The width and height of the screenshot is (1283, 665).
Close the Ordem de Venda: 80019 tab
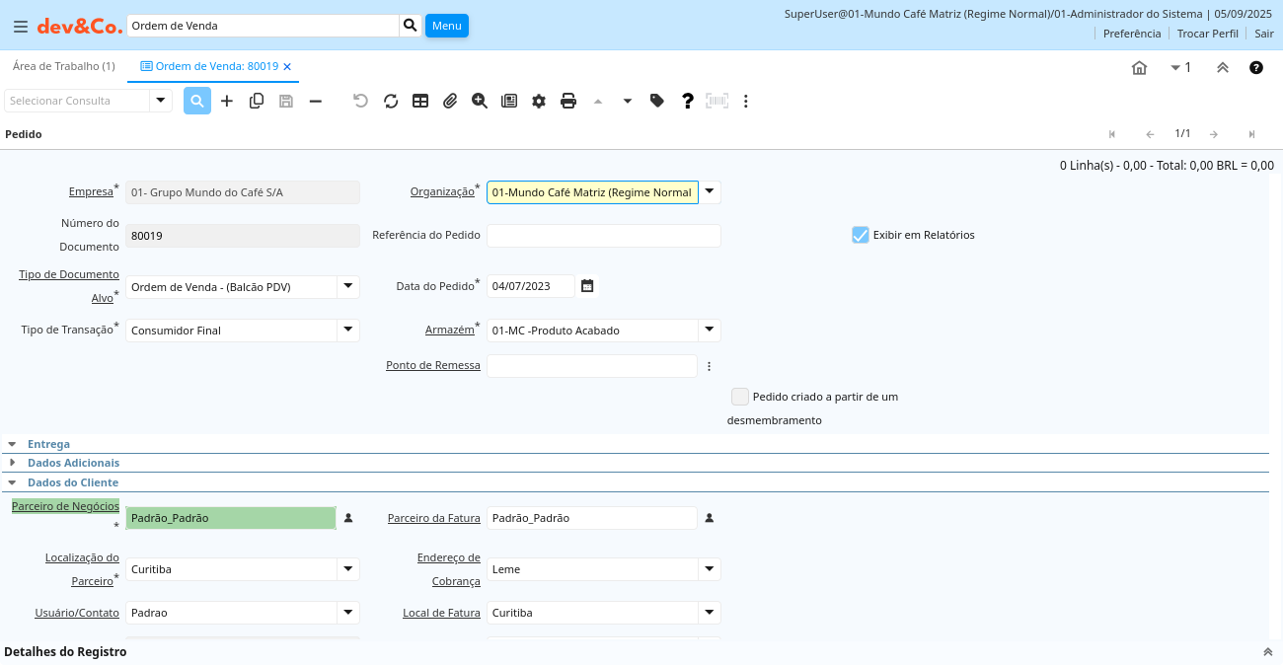pyautogui.click(x=287, y=66)
